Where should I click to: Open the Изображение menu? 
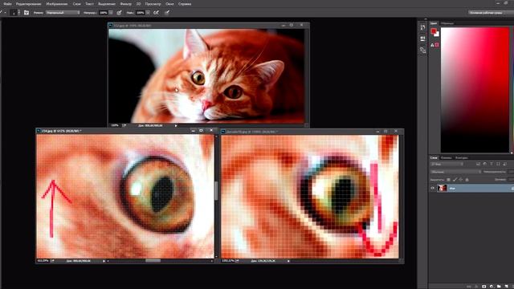(57, 4)
